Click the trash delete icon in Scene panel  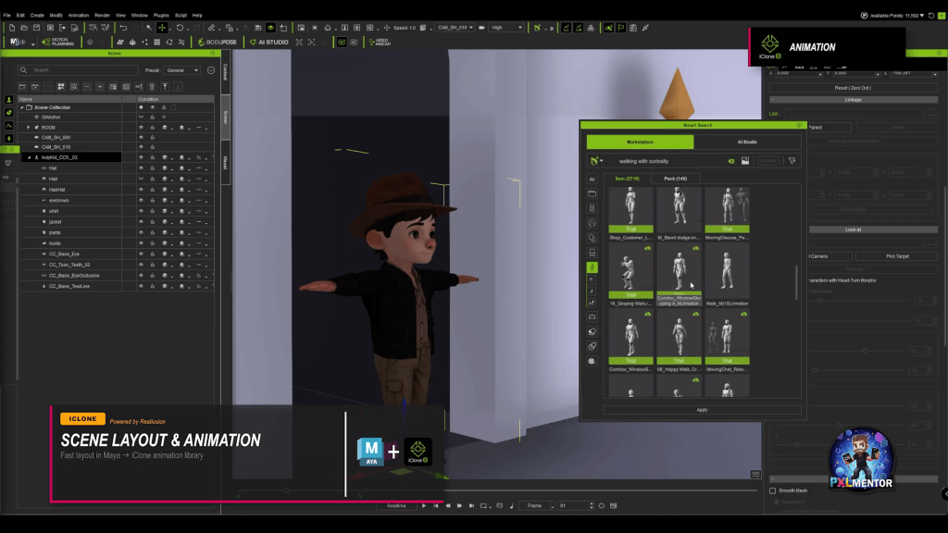point(152,86)
